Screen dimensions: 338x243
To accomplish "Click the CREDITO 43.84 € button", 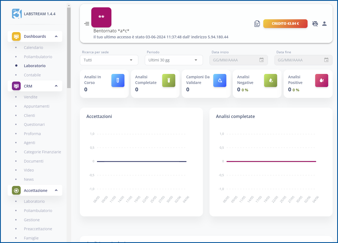I will click(x=285, y=24).
